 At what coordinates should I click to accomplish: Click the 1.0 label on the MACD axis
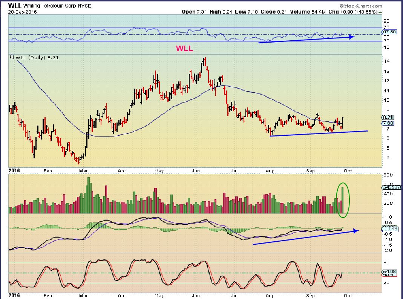(388, 217)
